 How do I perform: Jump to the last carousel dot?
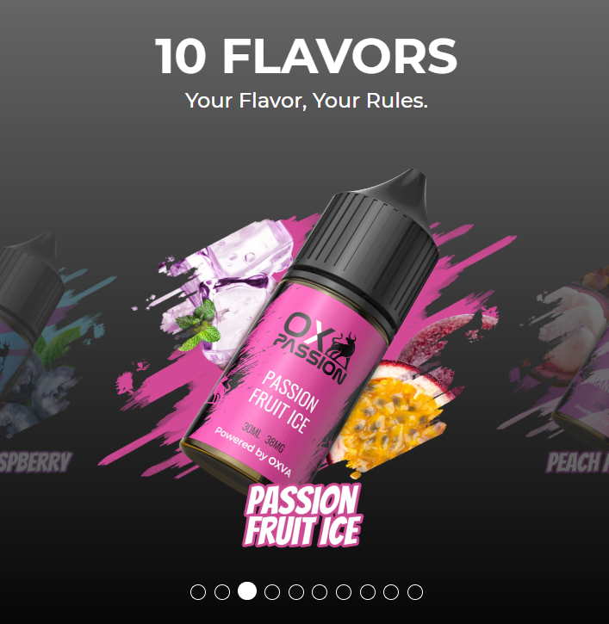coord(415,592)
